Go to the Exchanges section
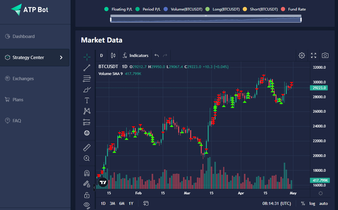Screen dimensions: 338x210 tap(23, 79)
